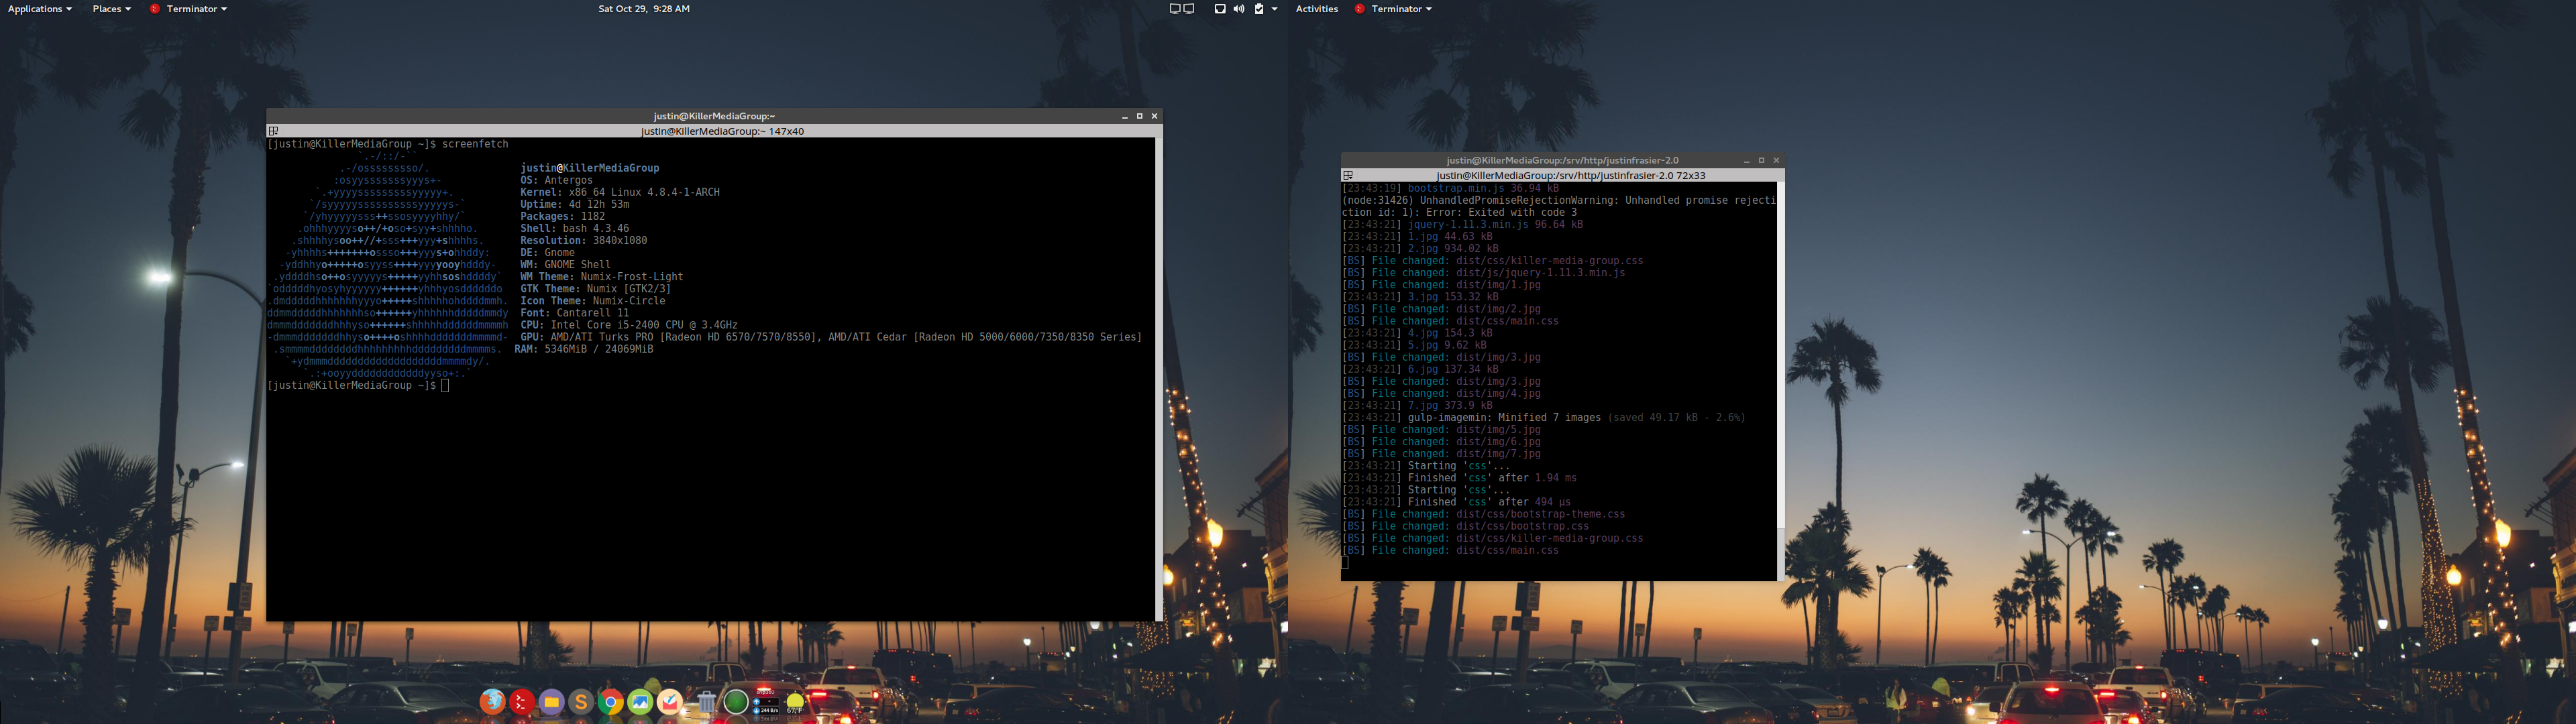Open the Files folder dock icon
Viewport: 2576px width, 724px height.
[x=551, y=702]
